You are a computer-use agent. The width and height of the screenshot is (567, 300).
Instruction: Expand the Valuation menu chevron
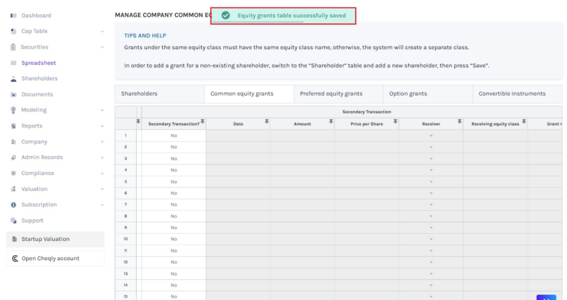102,189
